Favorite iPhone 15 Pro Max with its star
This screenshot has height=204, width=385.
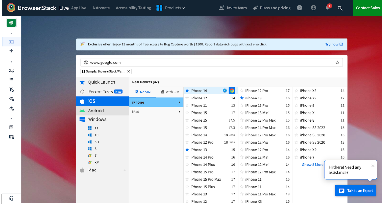pos(187,179)
